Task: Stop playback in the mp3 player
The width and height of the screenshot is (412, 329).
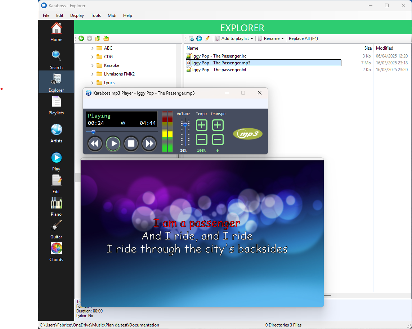Action: pyautogui.click(x=131, y=144)
